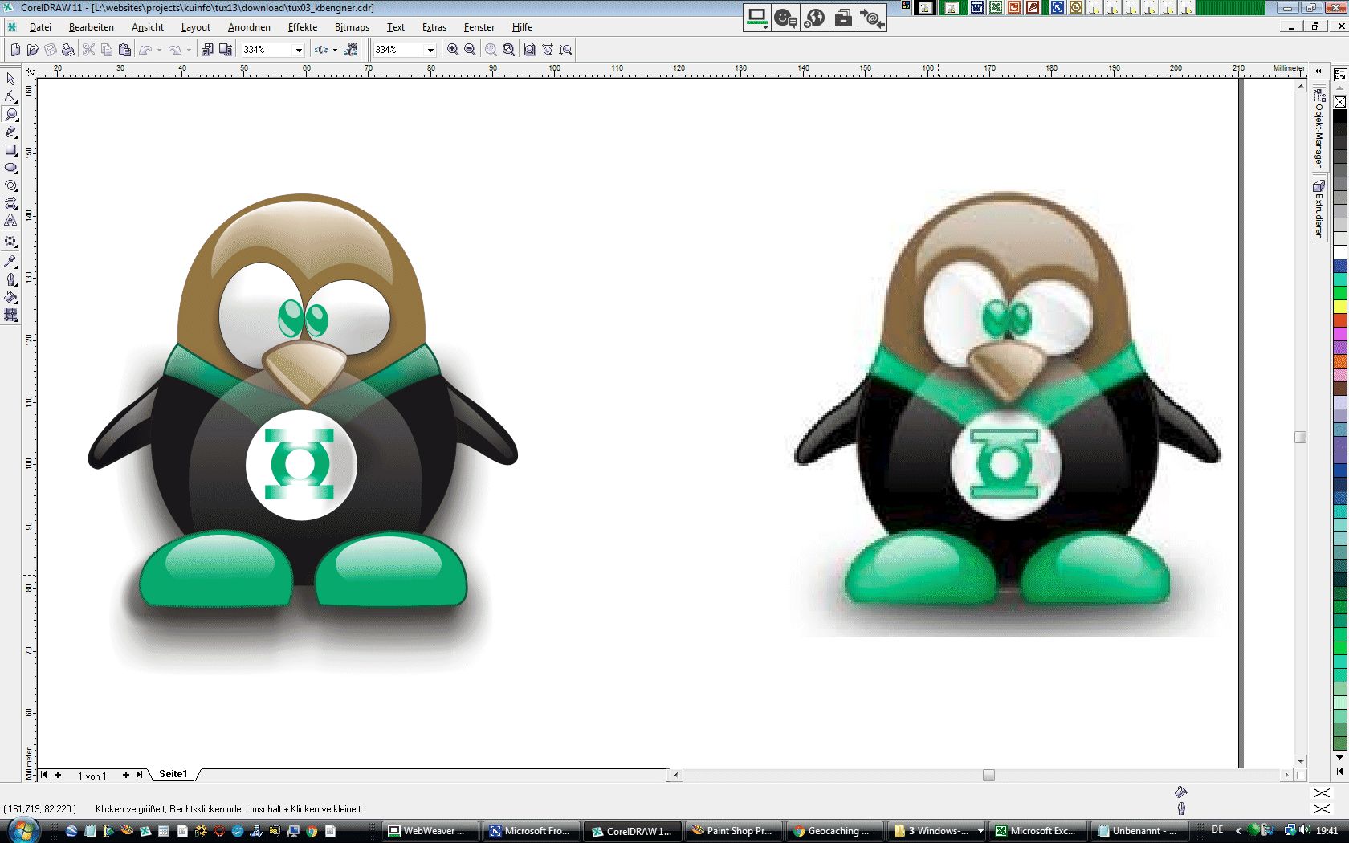Select the Rectangle tool
This screenshot has width=1349, height=843.
pos(10,150)
